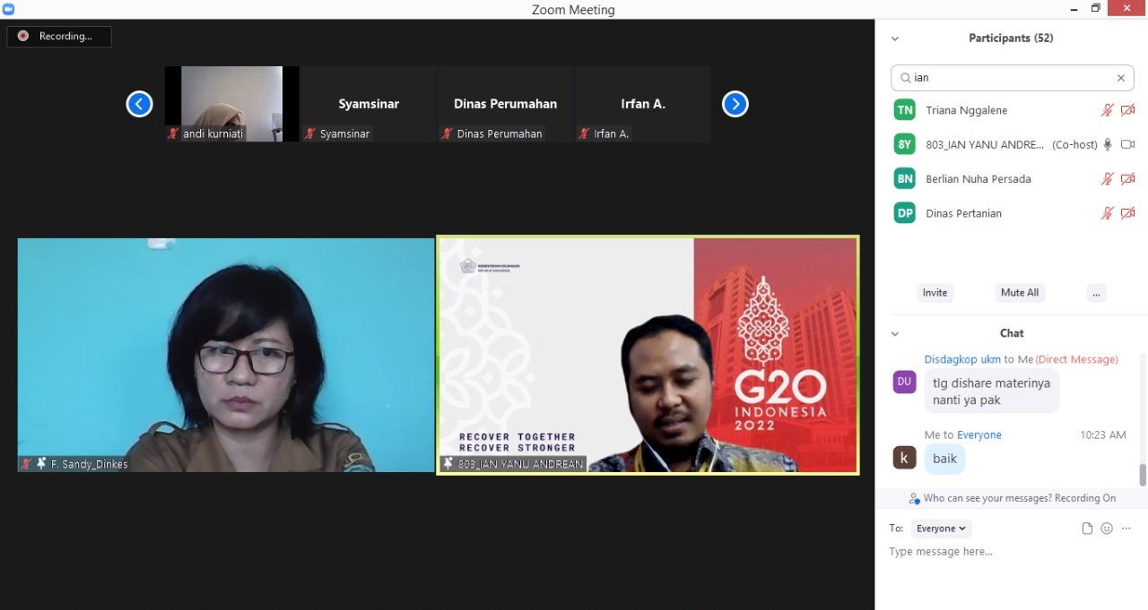Go to previous page of video thumbnails
This screenshot has height=610, width=1148.
coord(139,104)
